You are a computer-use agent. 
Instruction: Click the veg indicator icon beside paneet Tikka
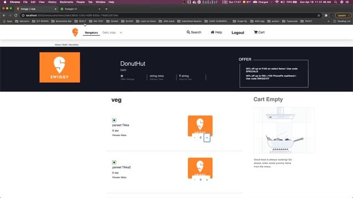(114, 120)
